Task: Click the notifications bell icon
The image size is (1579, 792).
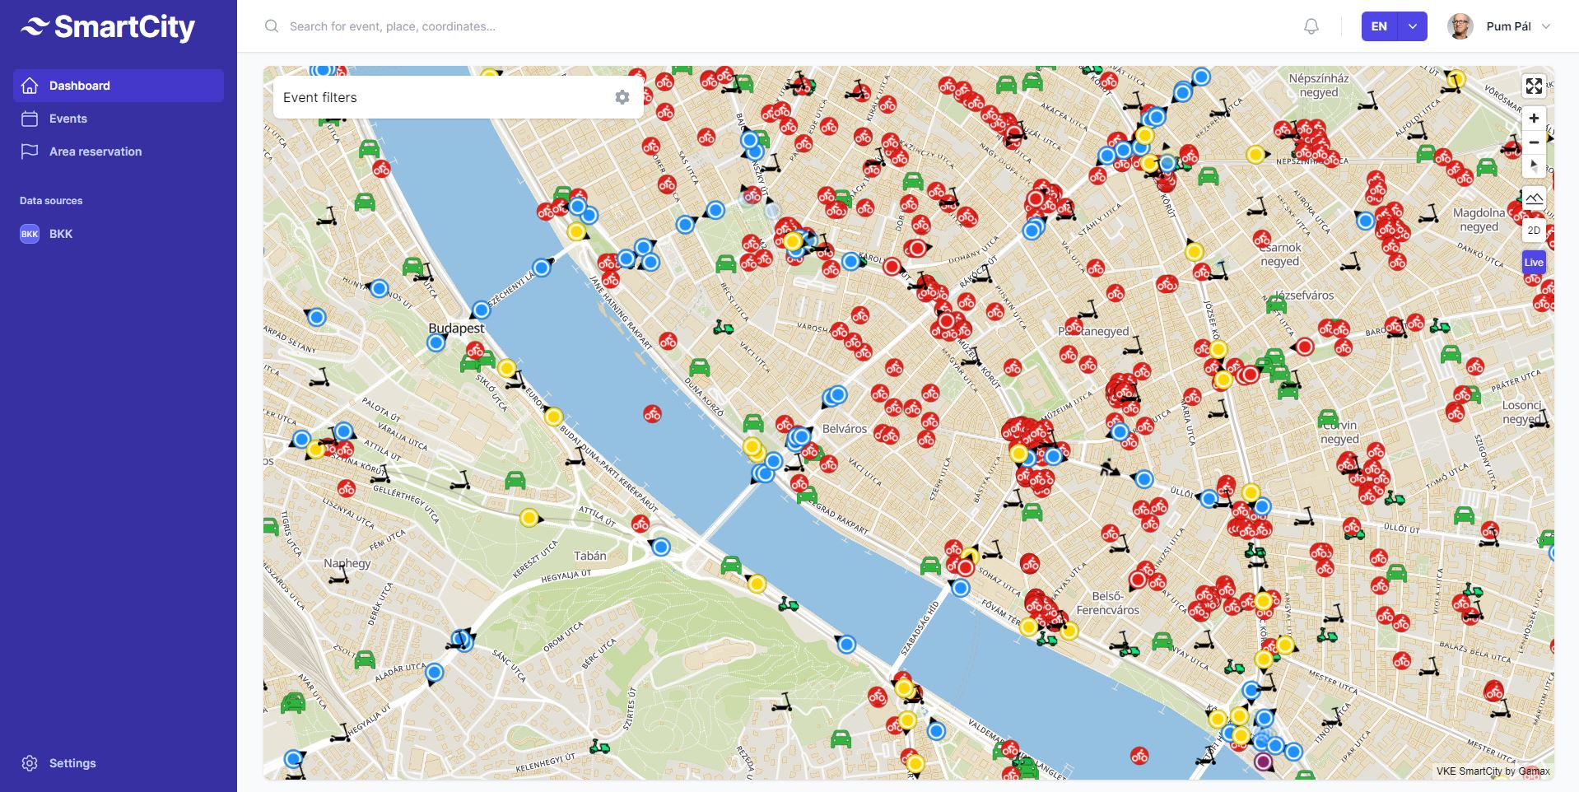Action: coord(1311,26)
